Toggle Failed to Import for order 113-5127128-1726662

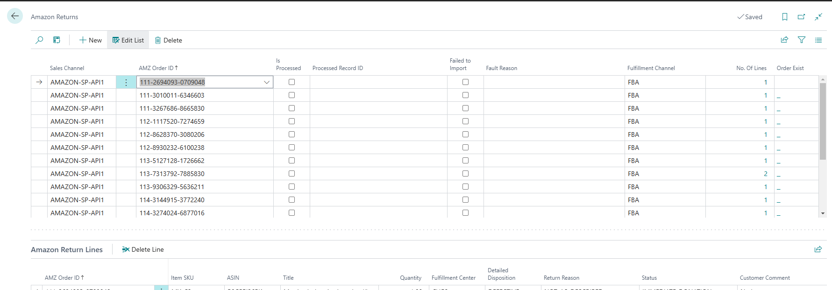(x=465, y=161)
